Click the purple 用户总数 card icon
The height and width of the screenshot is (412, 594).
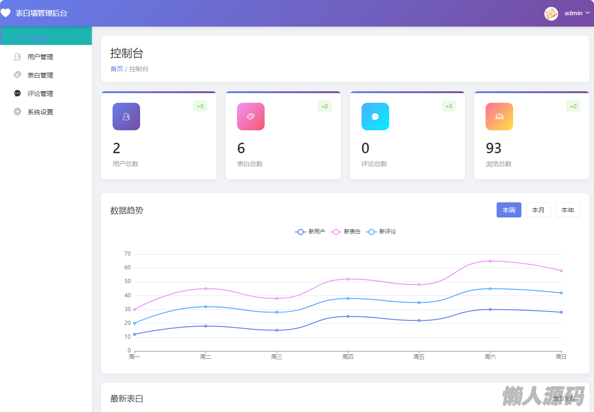tap(126, 117)
